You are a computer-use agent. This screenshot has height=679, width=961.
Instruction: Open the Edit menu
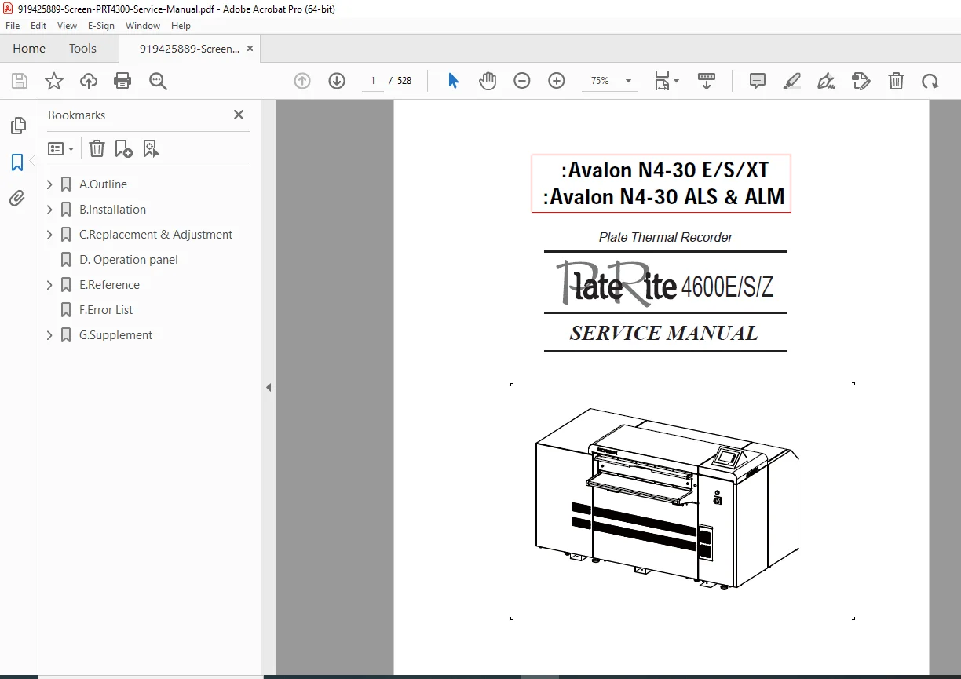(37, 26)
